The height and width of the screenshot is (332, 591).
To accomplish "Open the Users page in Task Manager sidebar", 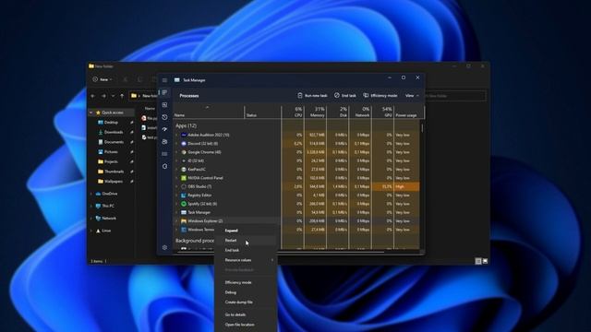I will click(164, 141).
